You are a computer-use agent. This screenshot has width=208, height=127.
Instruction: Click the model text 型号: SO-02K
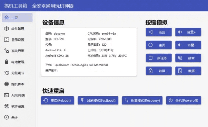point(55,39)
